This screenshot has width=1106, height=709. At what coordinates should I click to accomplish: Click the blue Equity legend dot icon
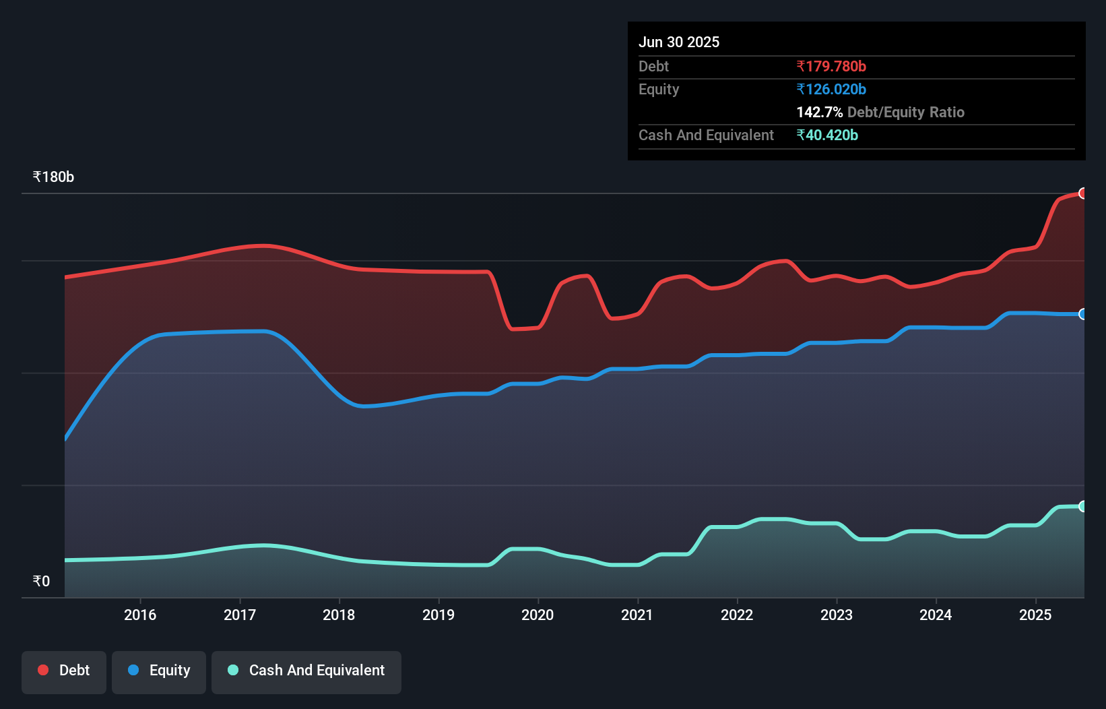point(133,670)
